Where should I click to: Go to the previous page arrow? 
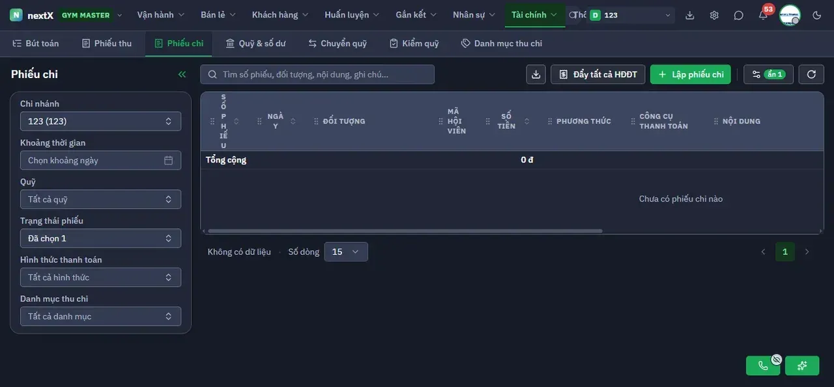point(763,252)
